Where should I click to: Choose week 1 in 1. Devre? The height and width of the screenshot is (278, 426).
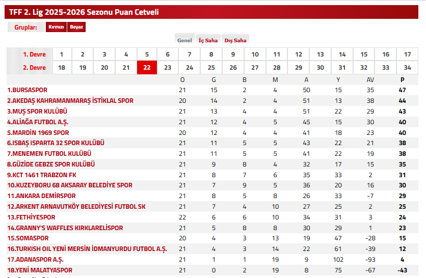click(x=62, y=54)
